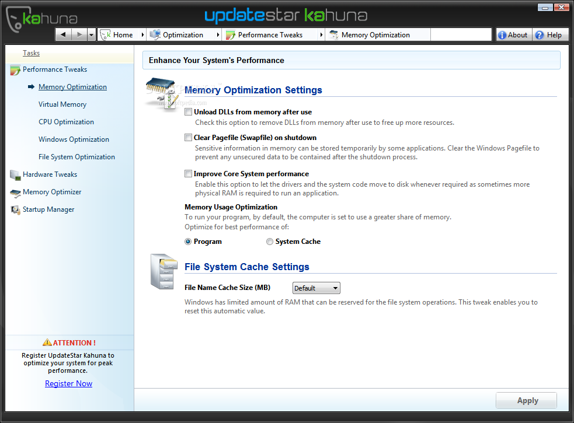Expand the arrow after Home breadcrumb
The image size is (574, 423).
click(x=142, y=35)
